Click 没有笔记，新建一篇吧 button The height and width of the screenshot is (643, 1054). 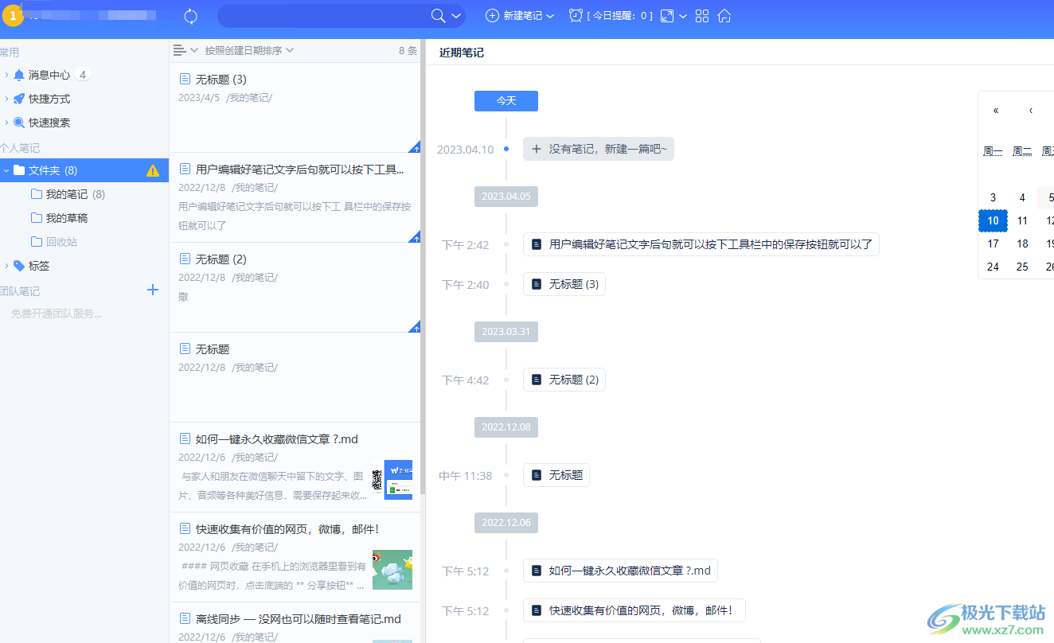point(599,149)
